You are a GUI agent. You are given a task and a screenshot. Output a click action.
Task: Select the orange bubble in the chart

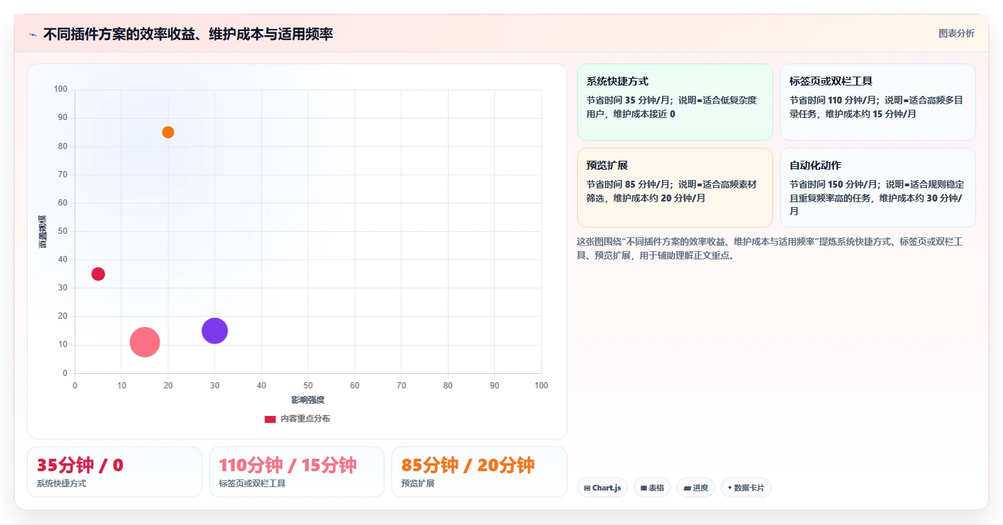[x=168, y=132]
